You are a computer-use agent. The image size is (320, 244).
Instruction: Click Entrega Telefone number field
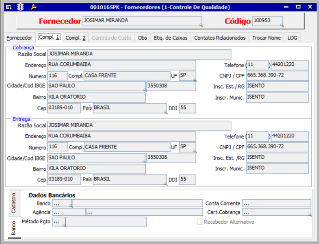[289, 137]
